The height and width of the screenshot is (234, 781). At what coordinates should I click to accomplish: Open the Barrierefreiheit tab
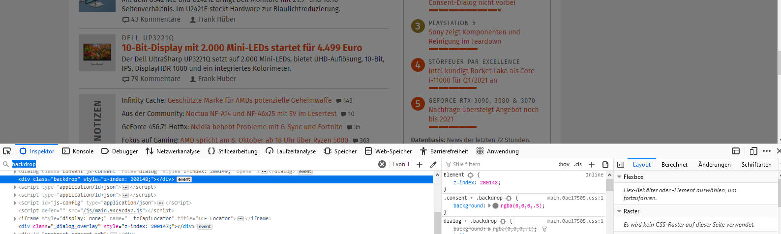pyautogui.click(x=444, y=151)
